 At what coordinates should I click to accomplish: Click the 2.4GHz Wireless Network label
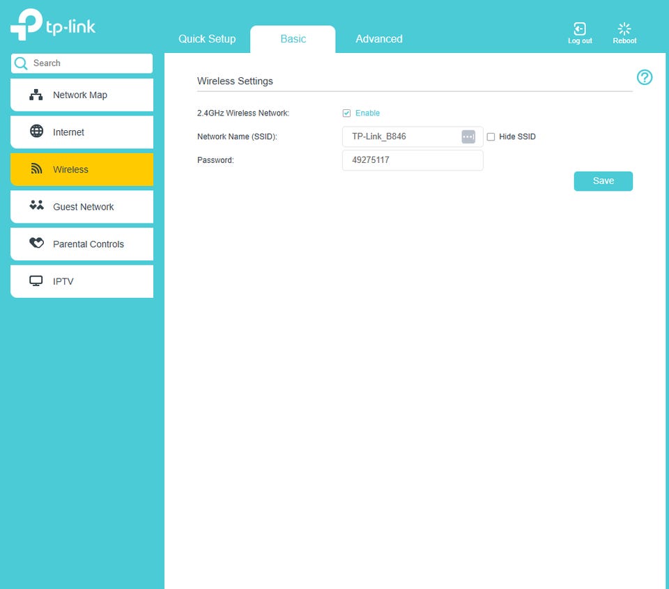pyautogui.click(x=243, y=113)
